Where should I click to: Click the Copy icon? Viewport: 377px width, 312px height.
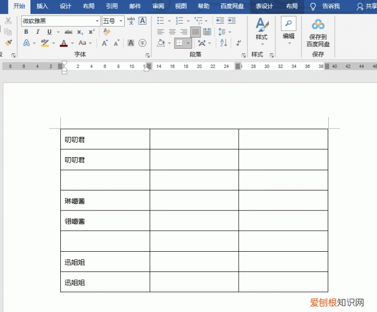pyautogui.click(x=8, y=32)
